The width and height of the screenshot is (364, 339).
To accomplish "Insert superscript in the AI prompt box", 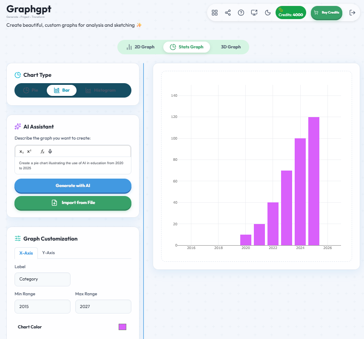I will tap(28, 151).
